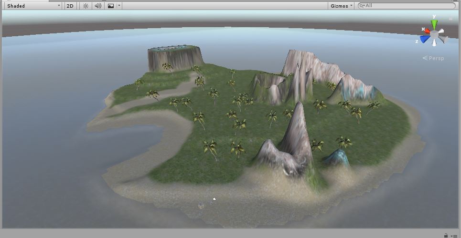Select the small white object on the beach
461x238 pixels.
(214, 199)
